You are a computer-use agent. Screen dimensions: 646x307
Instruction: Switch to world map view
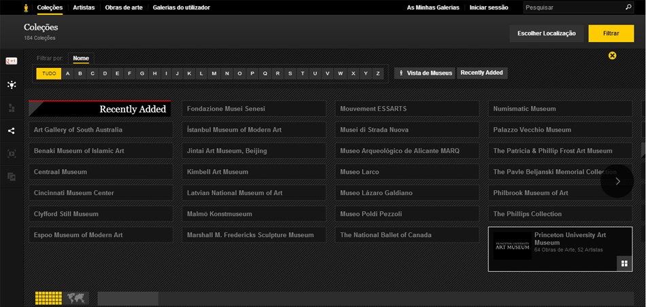point(78,298)
